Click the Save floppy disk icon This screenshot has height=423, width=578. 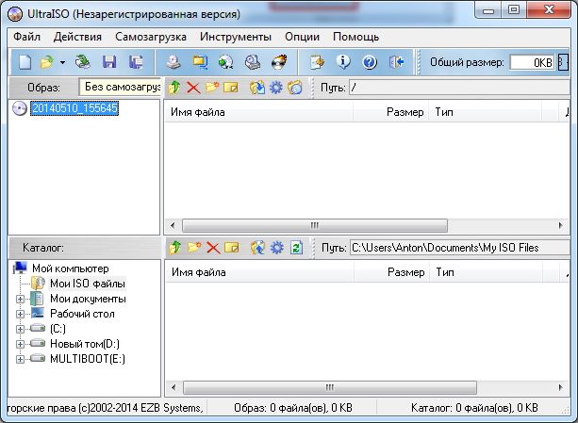109,63
